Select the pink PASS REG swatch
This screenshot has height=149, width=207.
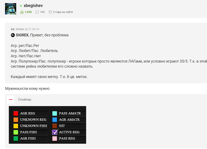(55, 138)
